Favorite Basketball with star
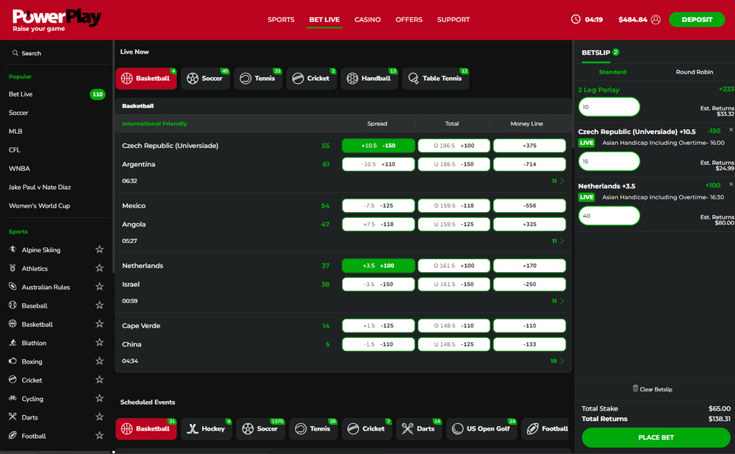 99,324
